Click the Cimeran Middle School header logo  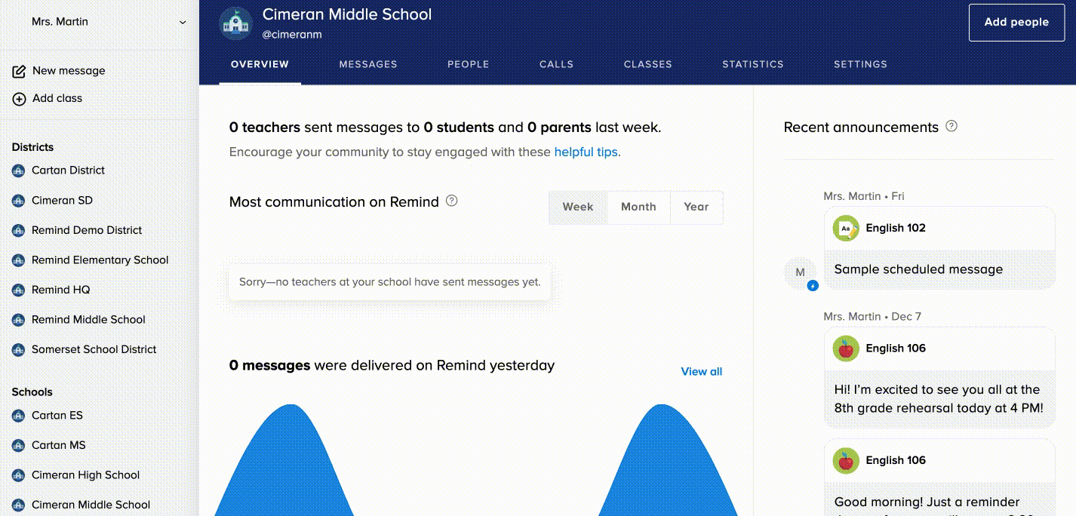click(x=235, y=23)
